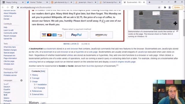The height and width of the screenshot is (104, 185).
Task: Close the Bookmarklet Wikipedia tab
Action: 144,2
